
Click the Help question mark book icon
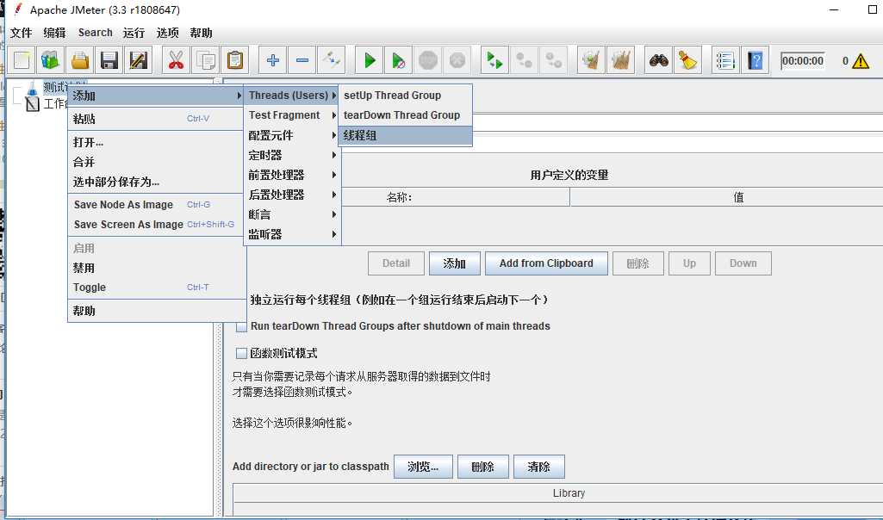tap(756, 60)
